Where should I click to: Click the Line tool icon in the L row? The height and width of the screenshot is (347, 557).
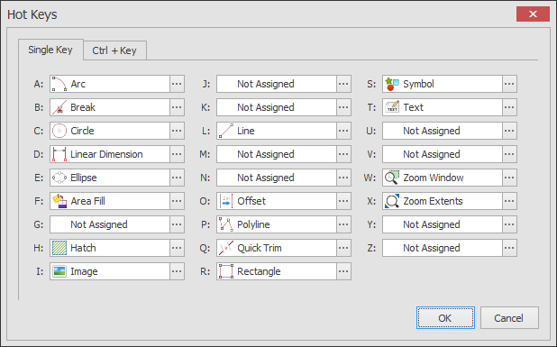click(x=226, y=131)
